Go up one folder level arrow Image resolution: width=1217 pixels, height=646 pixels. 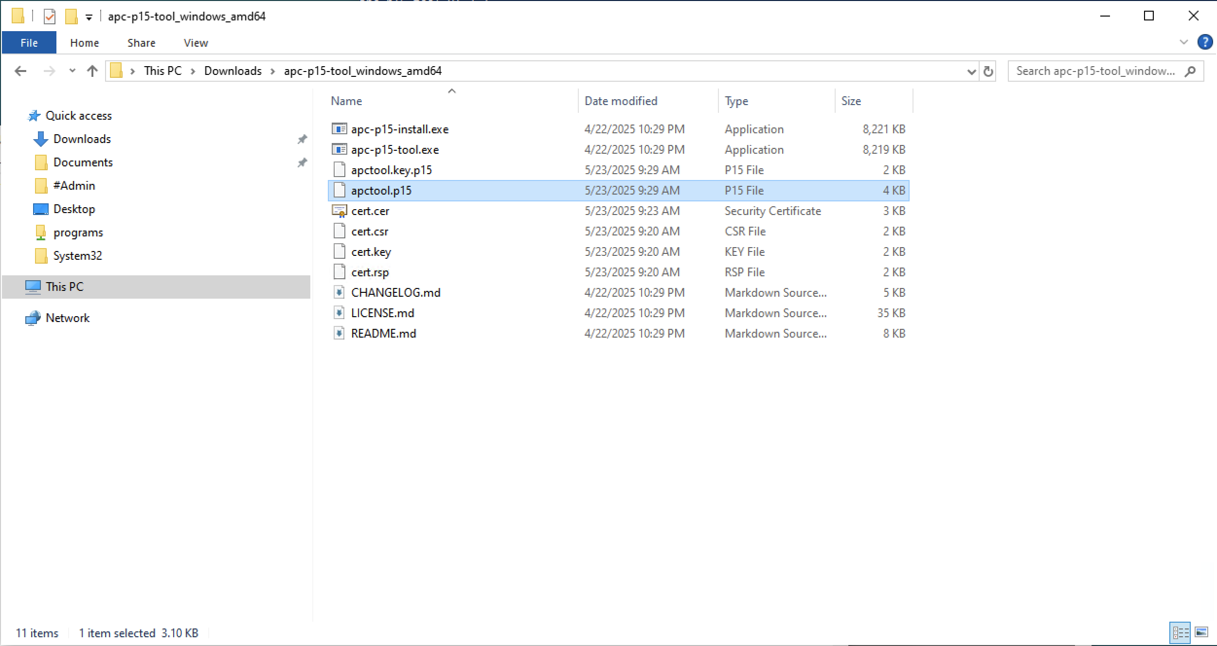point(92,71)
